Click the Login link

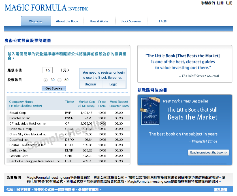[113, 84]
